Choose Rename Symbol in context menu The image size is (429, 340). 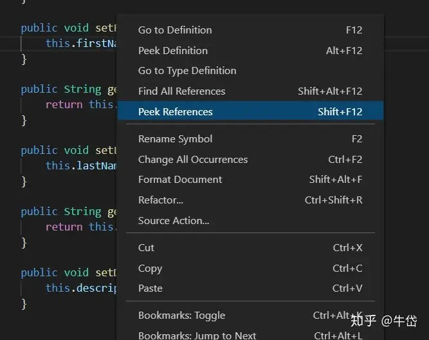click(175, 139)
